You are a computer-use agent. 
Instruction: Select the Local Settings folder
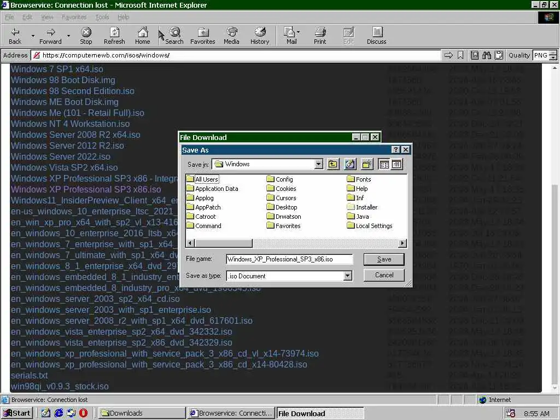pyautogui.click(x=370, y=226)
